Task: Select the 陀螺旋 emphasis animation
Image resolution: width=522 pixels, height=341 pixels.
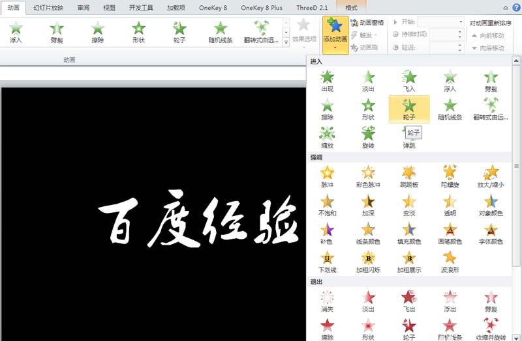Action: (450, 176)
